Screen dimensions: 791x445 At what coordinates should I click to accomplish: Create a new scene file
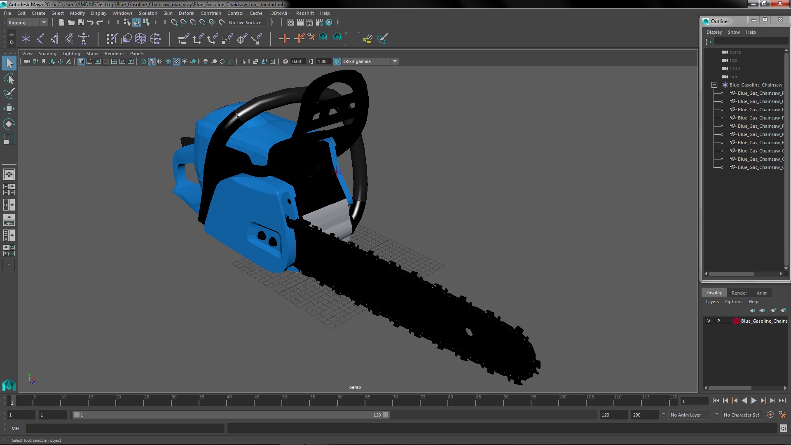point(61,23)
